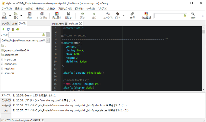
Task: Revert the file using 元に戻す icon
Action: coord(57,15)
